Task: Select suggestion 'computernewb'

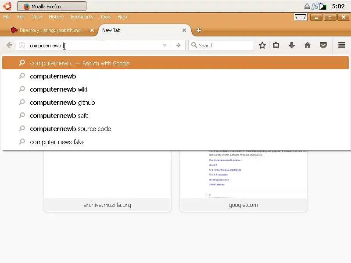Action: (175, 76)
